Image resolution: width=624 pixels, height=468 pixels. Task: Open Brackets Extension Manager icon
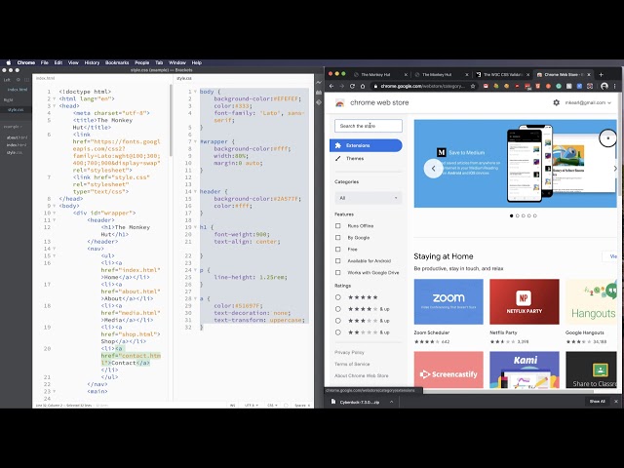pyautogui.click(x=319, y=93)
